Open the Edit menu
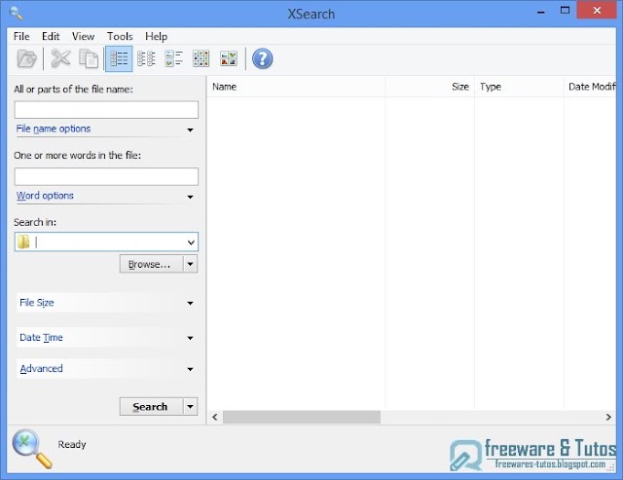The image size is (623, 480). click(51, 37)
